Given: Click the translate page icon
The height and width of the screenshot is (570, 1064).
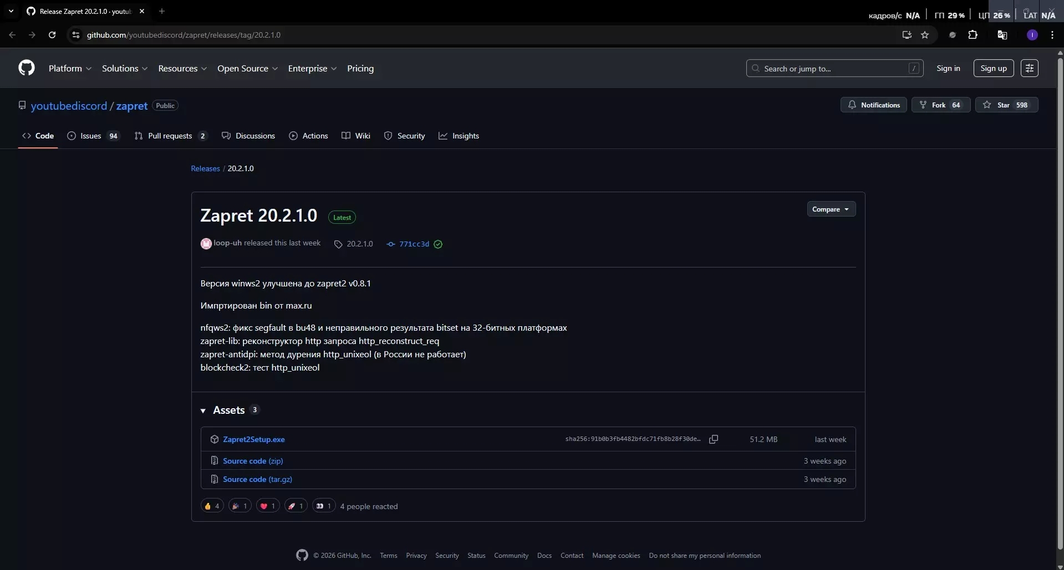Looking at the screenshot, I should pos(1002,35).
